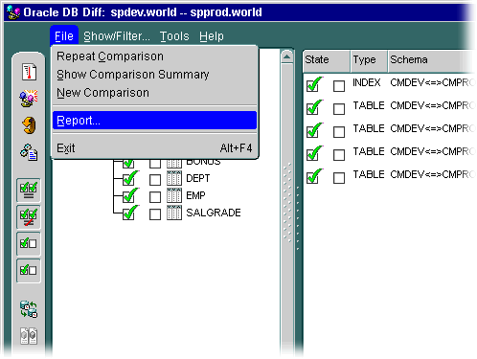
Task: Click the INDEX type cell in the list
Action: pyautogui.click(x=367, y=82)
